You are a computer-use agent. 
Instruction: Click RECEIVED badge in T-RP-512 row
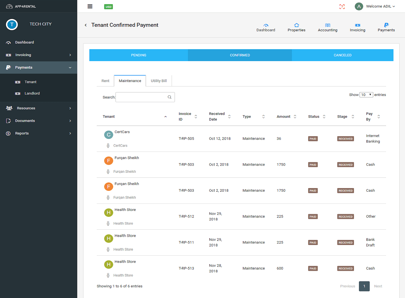click(345, 217)
